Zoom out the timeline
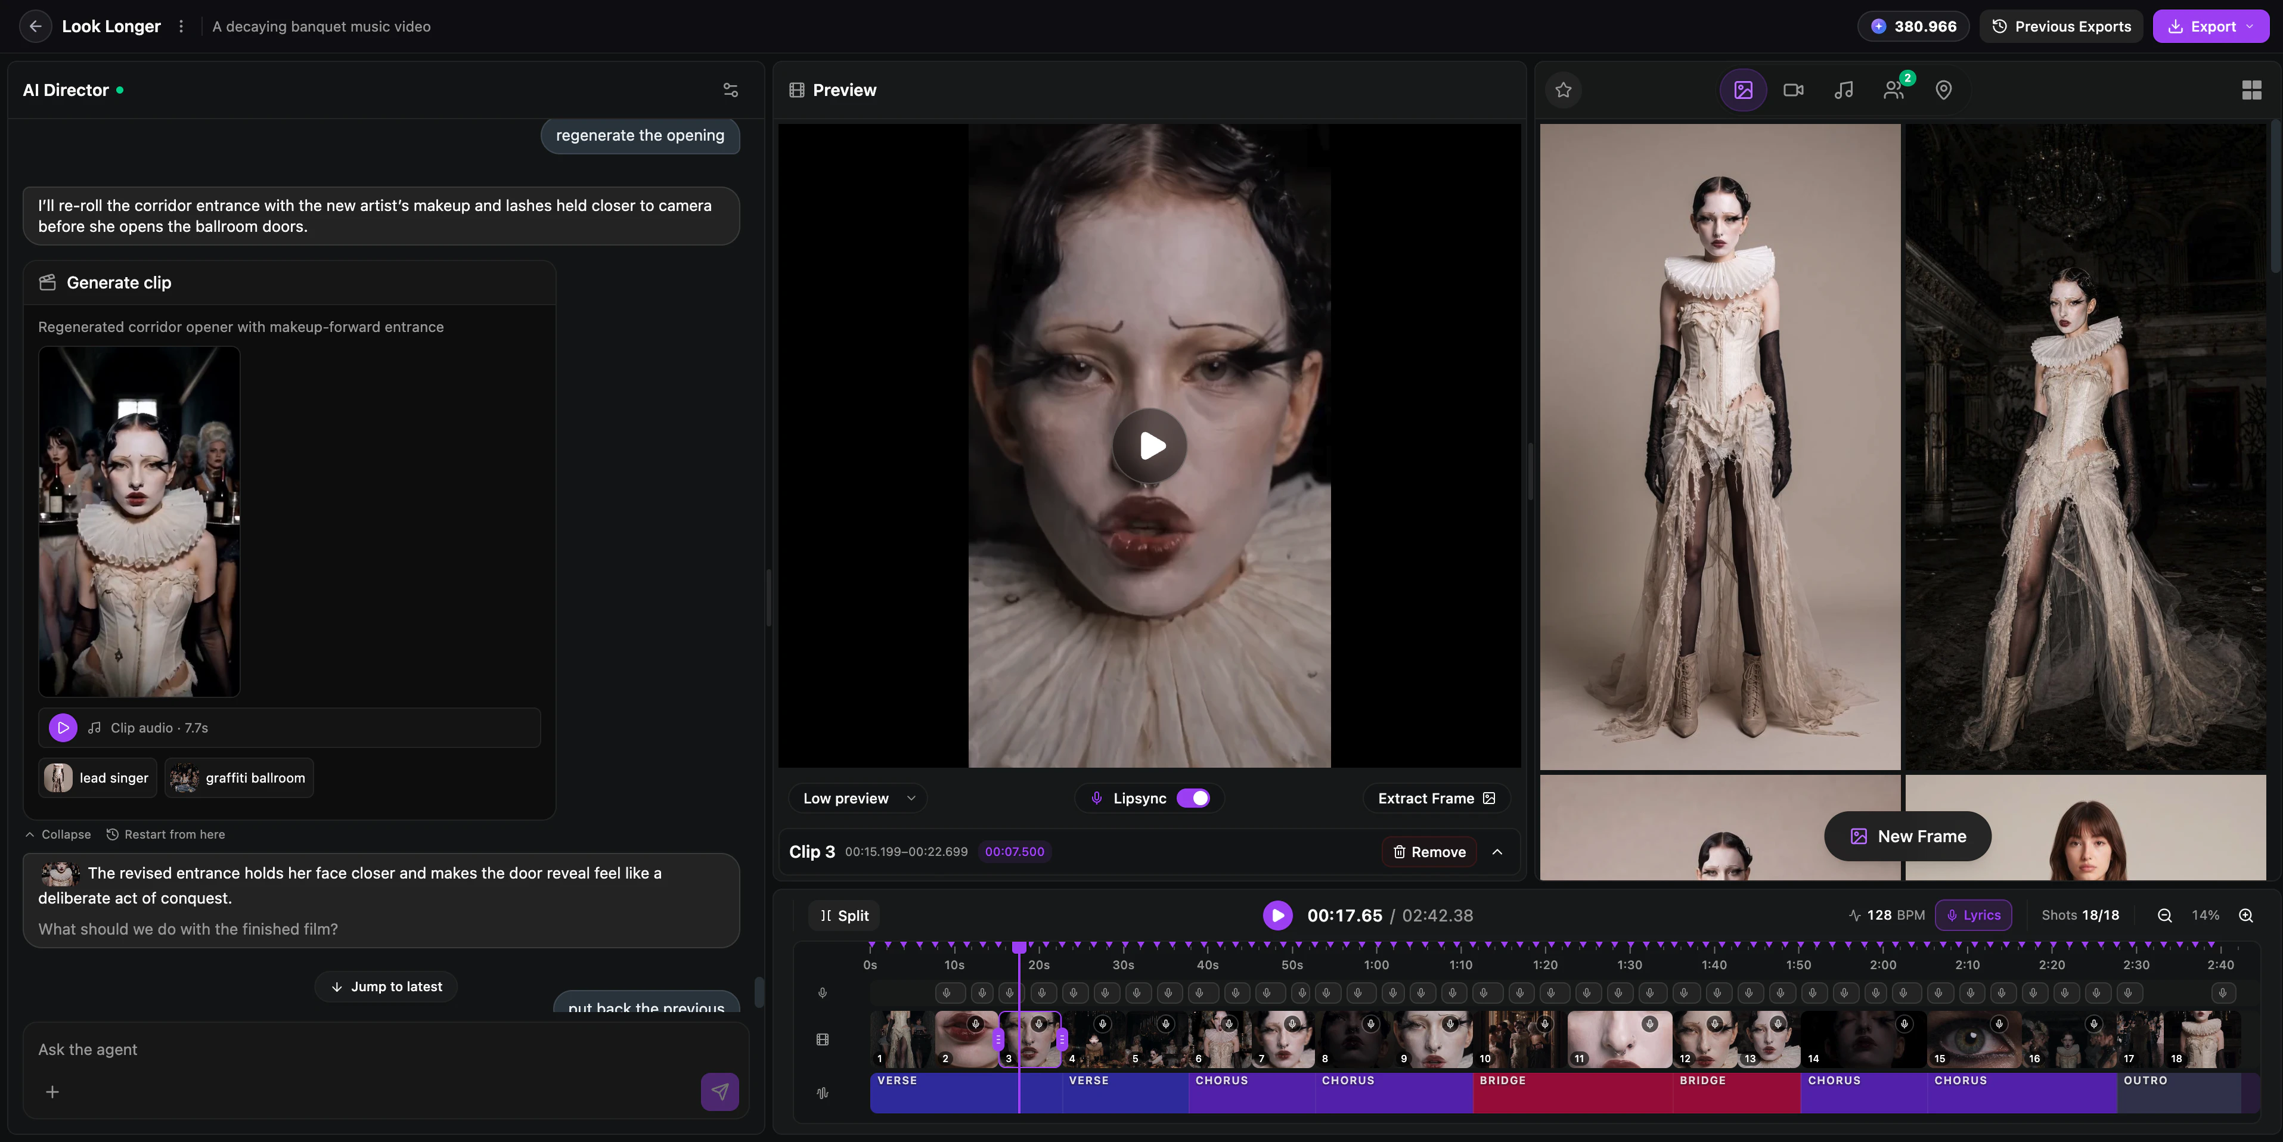The width and height of the screenshot is (2283, 1142). click(2164, 915)
